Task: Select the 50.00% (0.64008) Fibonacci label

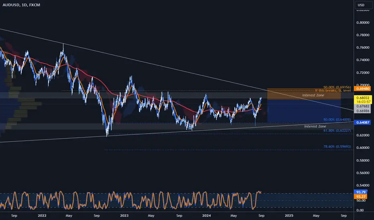Action: pos(337,120)
